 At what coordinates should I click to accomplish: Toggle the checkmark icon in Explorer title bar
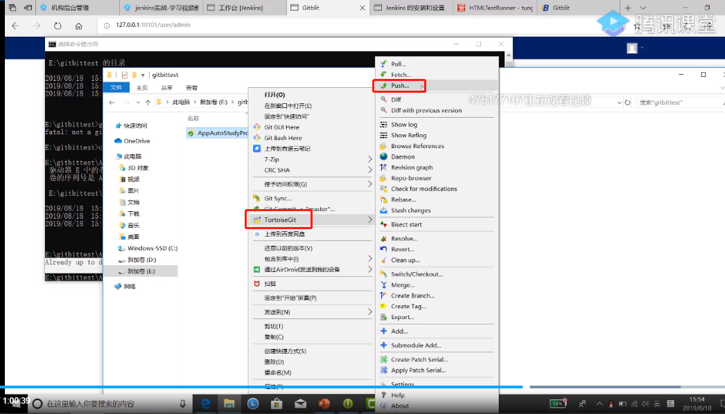(124, 75)
